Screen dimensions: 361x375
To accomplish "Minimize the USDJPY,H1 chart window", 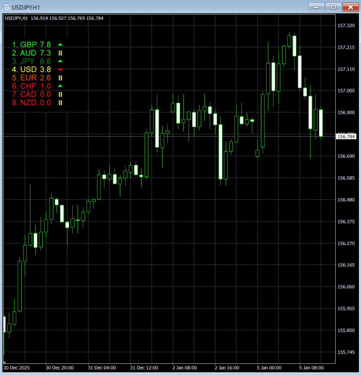I will [x=316, y=7].
